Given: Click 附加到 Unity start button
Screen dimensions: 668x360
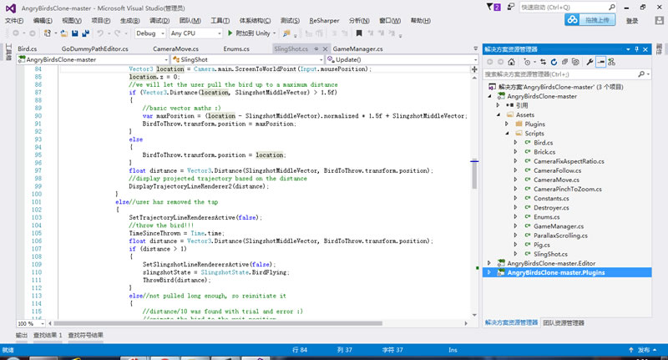Looking at the screenshot, I should (249, 33).
